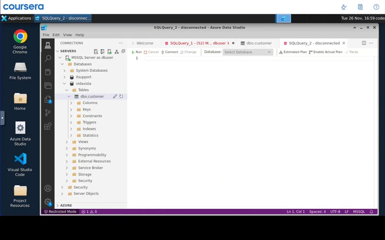The image size is (385, 240).
Task: Click Connect in query toolbar
Action: (x=170, y=52)
